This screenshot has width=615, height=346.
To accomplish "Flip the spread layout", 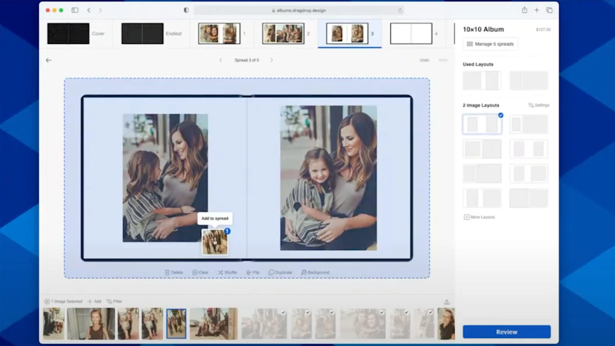I will (x=253, y=272).
